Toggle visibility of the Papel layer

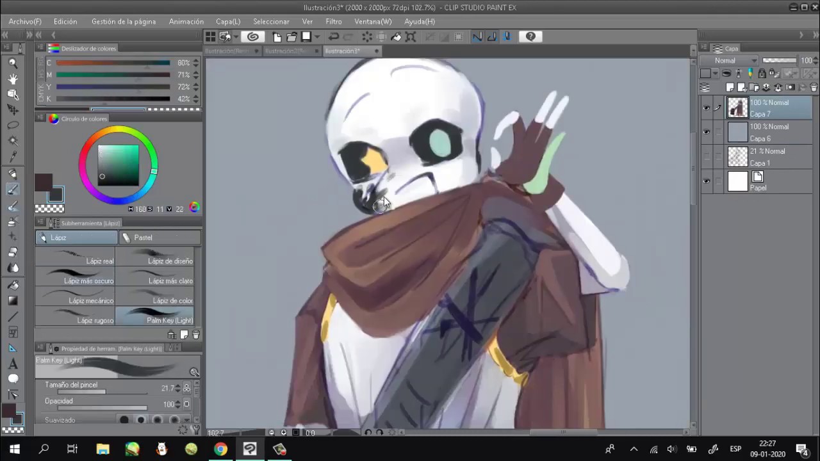click(x=706, y=181)
